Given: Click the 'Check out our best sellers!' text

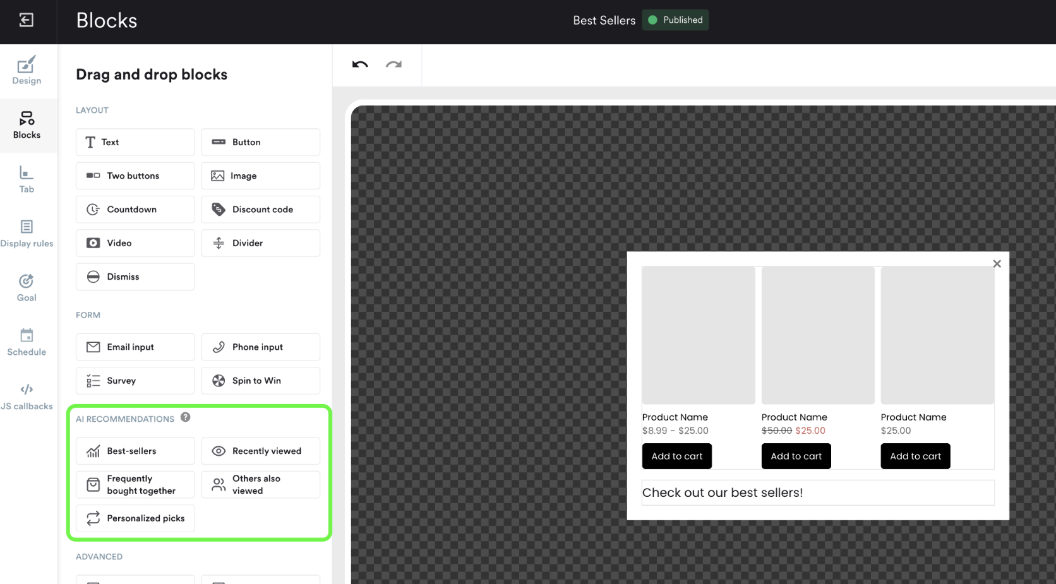Looking at the screenshot, I should pos(723,493).
